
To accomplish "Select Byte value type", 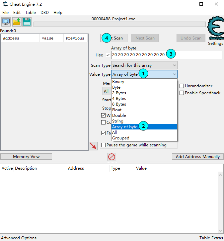I will point(144,87).
